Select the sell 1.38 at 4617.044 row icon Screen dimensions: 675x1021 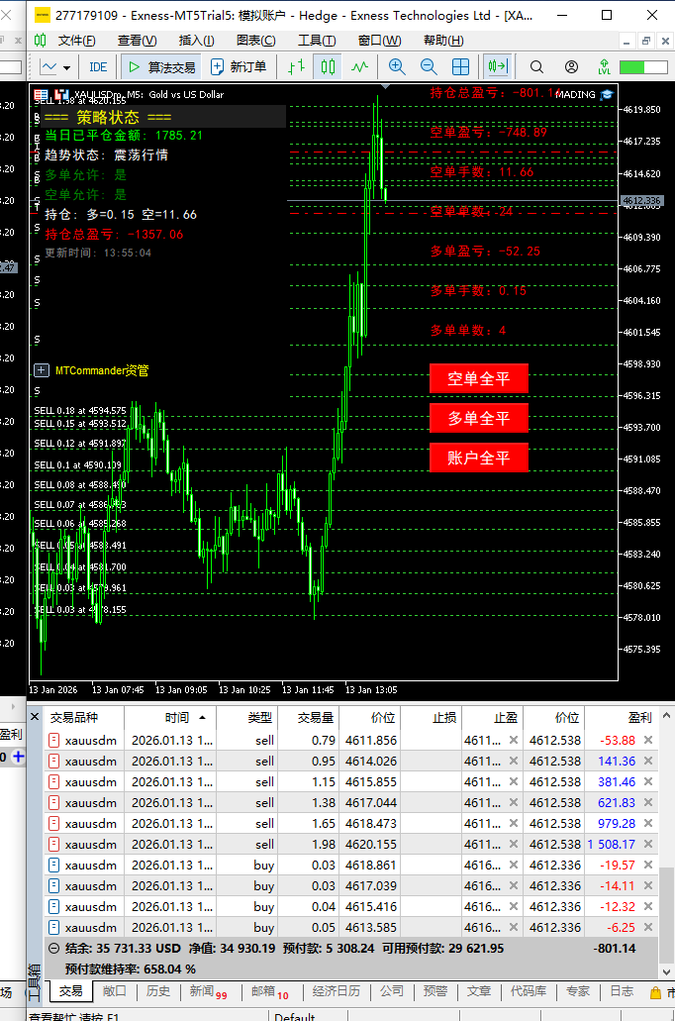point(54,802)
